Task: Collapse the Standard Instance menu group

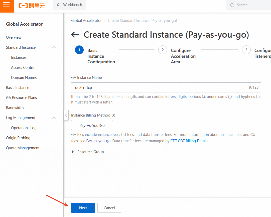Action: [x=54, y=47]
